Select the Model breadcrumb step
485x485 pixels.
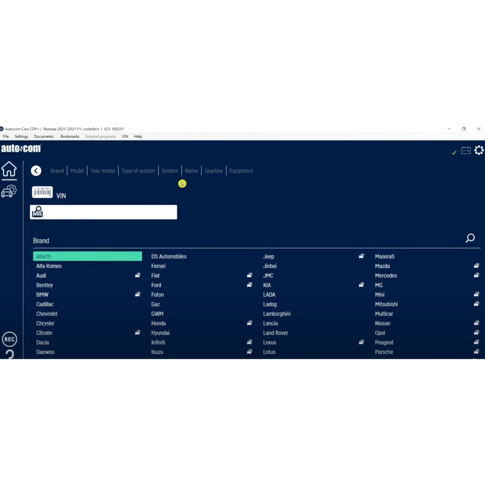tap(77, 171)
